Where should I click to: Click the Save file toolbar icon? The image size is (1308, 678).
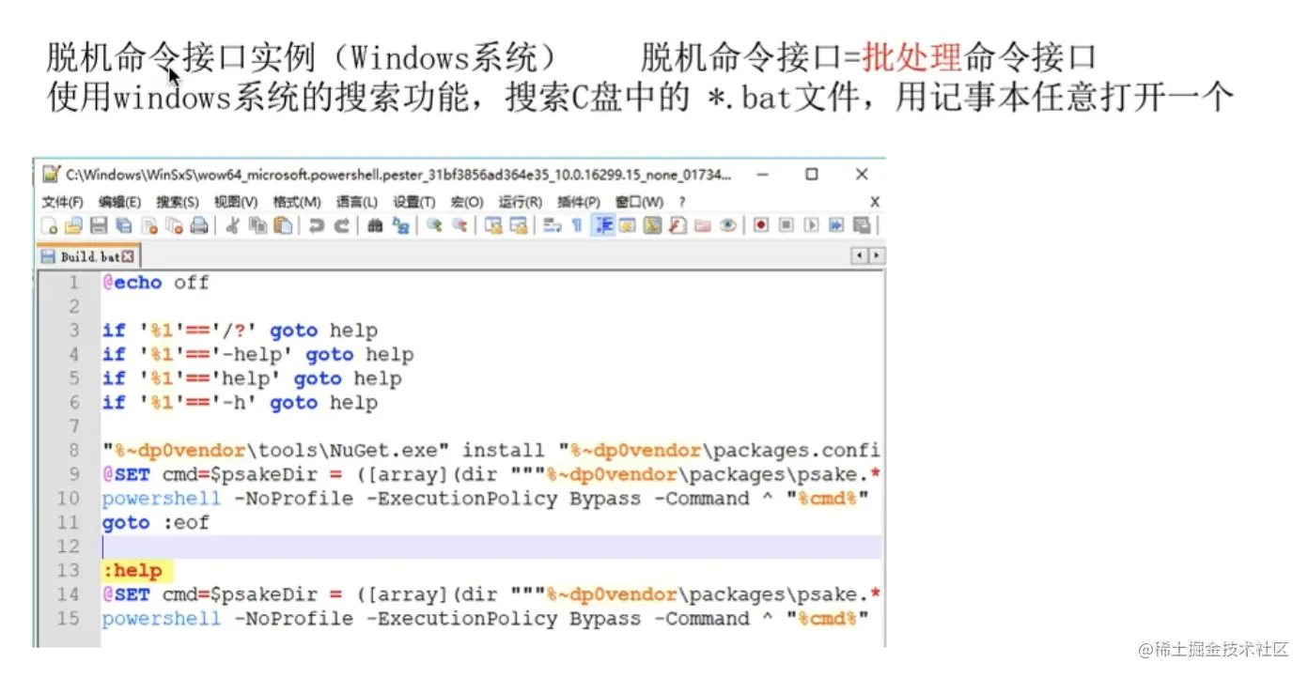point(99,225)
